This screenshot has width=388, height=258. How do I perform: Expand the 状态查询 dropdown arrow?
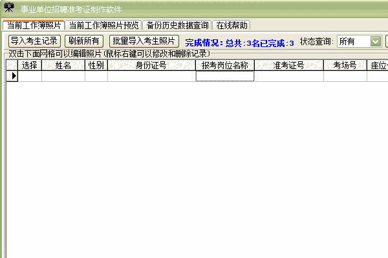tap(376, 41)
